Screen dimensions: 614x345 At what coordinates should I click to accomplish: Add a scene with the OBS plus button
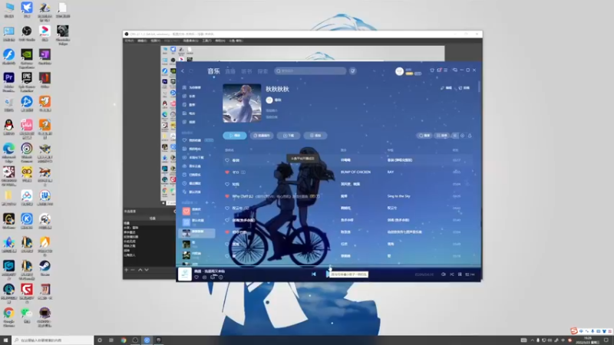(126, 270)
